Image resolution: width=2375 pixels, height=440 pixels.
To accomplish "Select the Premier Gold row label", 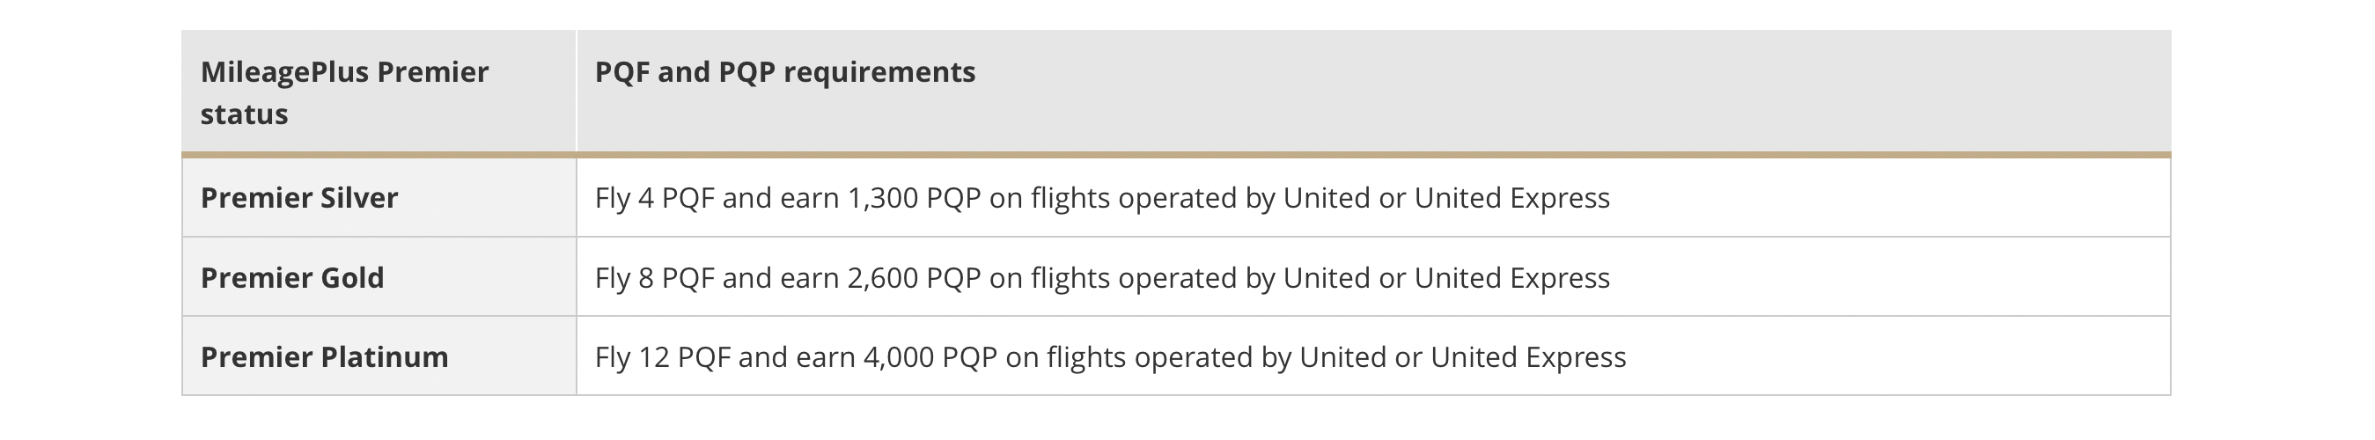I will (x=291, y=278).
